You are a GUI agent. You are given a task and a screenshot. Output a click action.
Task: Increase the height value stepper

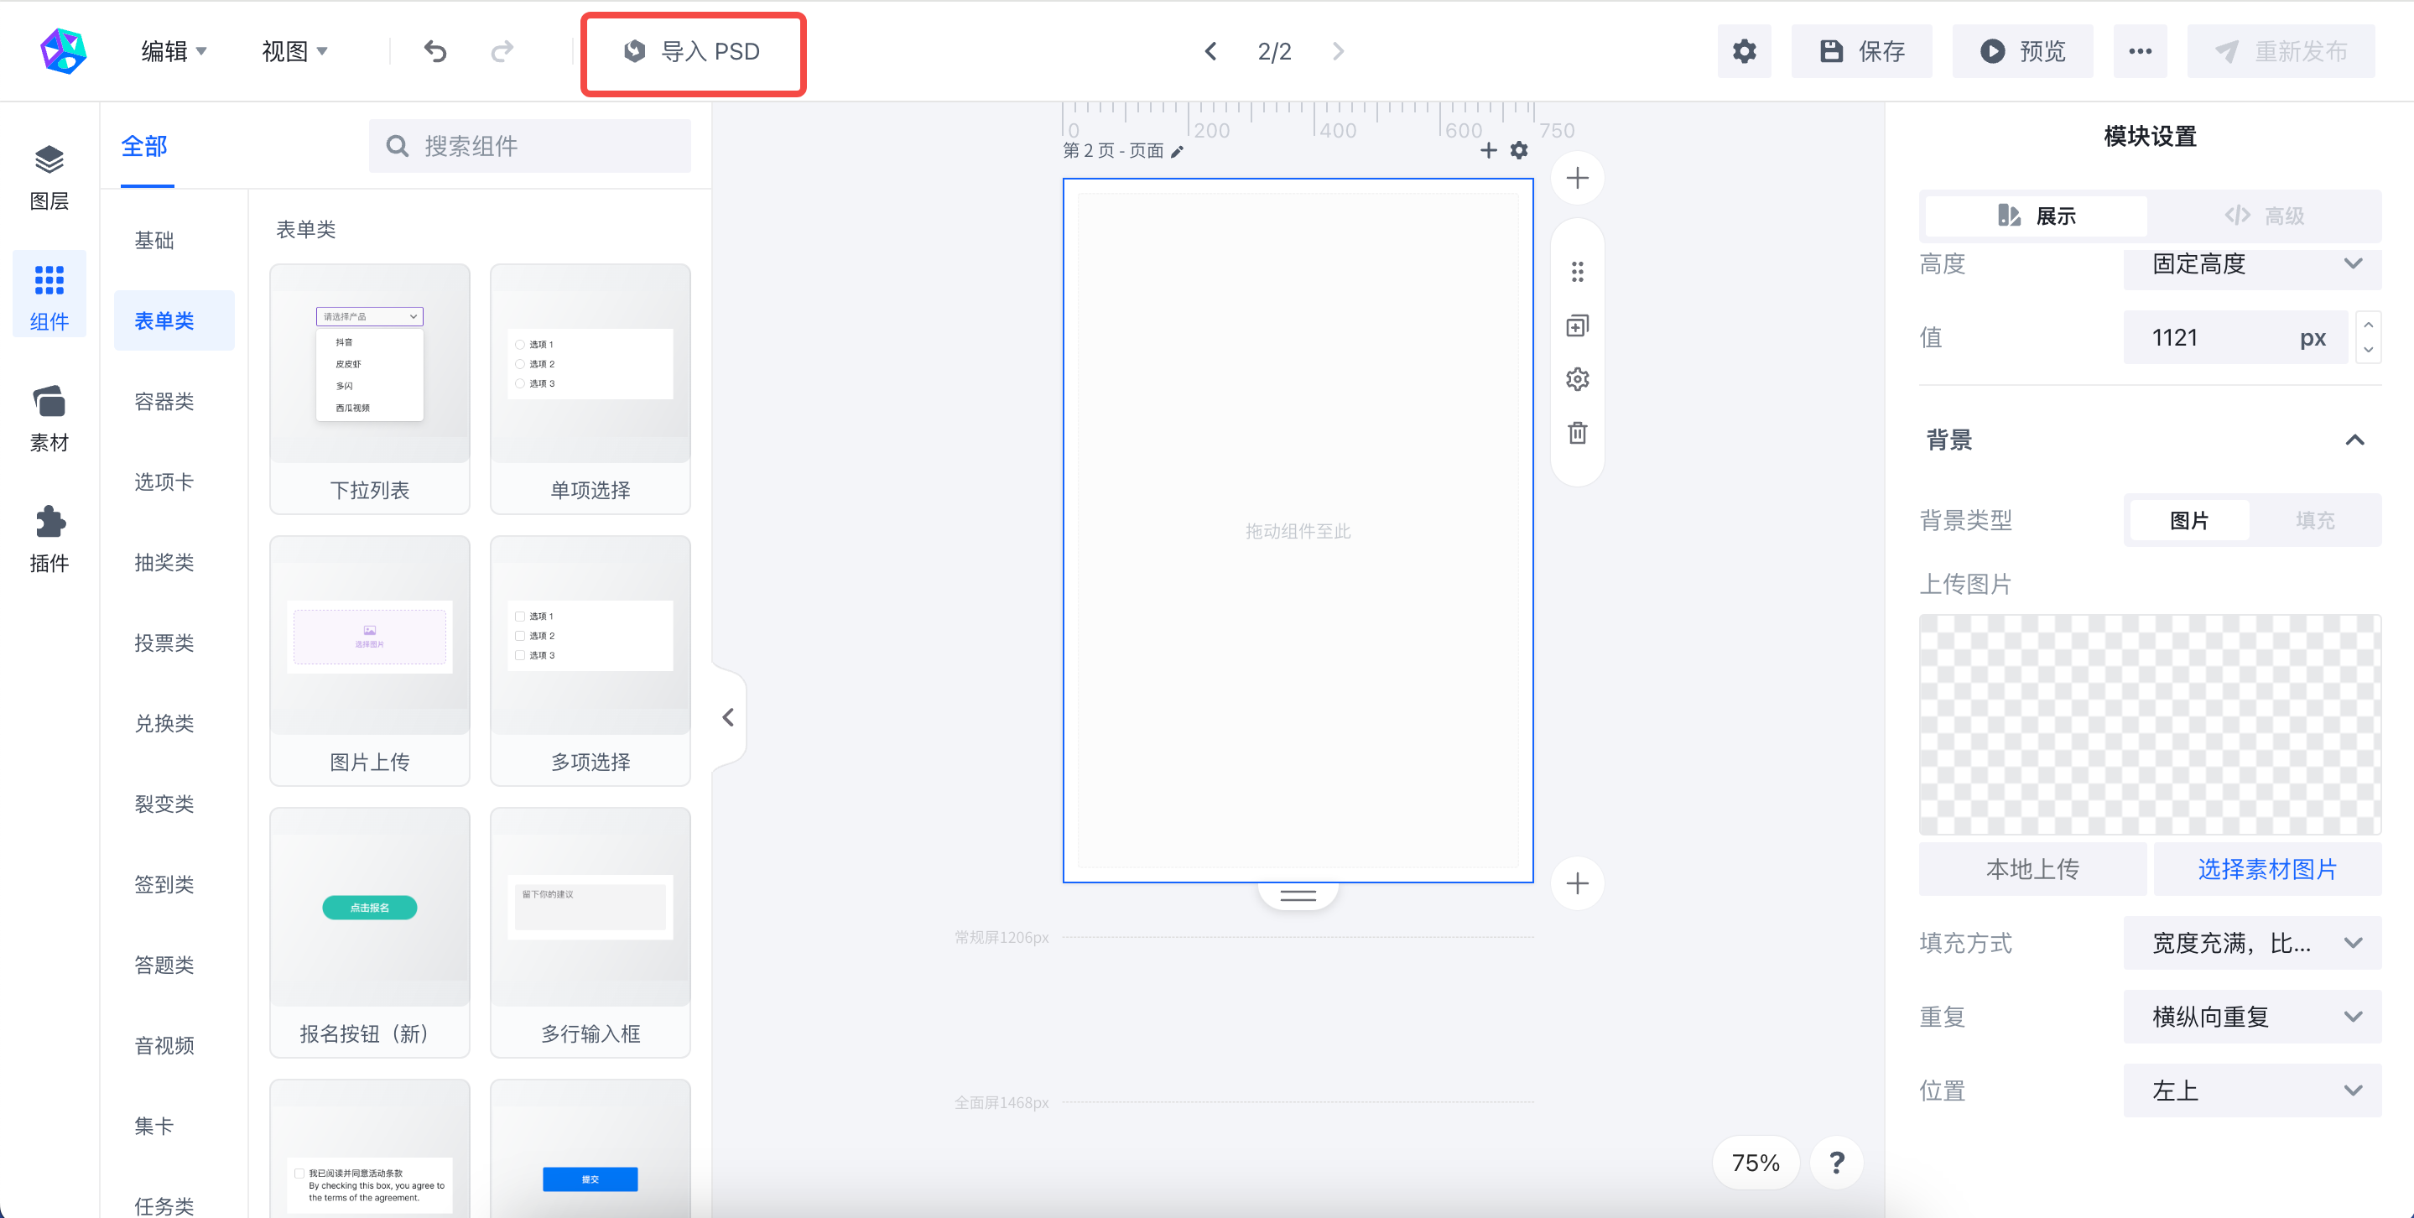coord(2368,324)
